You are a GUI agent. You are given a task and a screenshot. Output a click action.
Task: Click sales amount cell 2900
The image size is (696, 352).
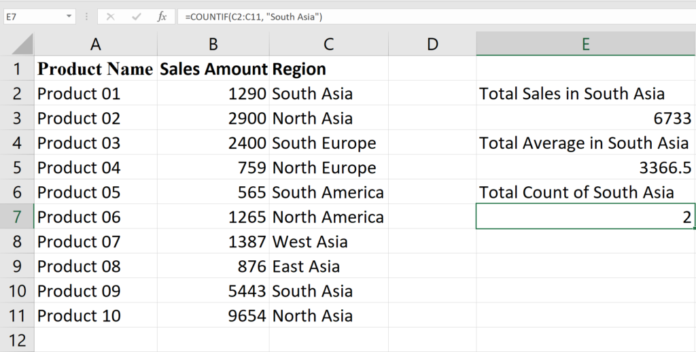pos(213,118)
